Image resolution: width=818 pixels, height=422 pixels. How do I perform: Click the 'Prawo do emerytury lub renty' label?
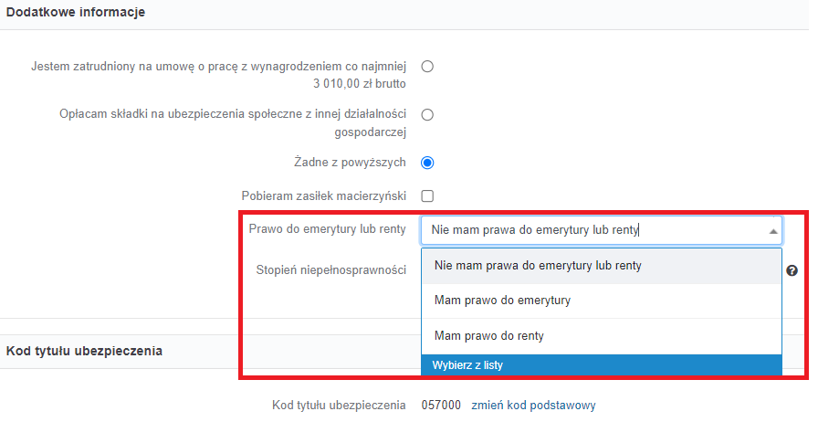327,229
